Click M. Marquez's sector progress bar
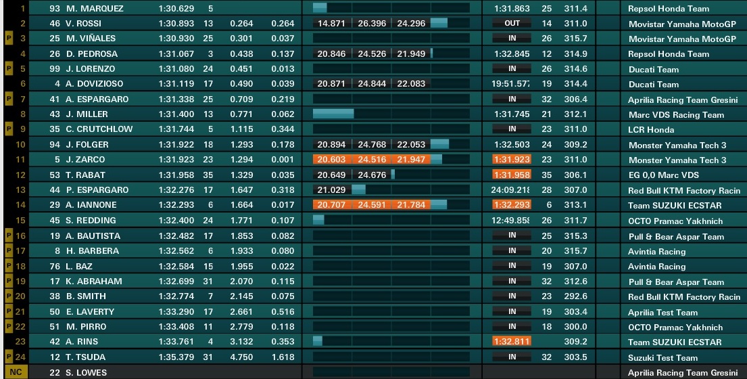The height and width of the screenshot is (379, 747). 391,8
